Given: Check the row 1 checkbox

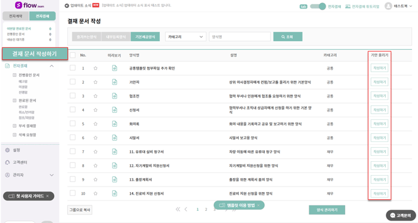Looking at the screenshot, I should 72,68.
